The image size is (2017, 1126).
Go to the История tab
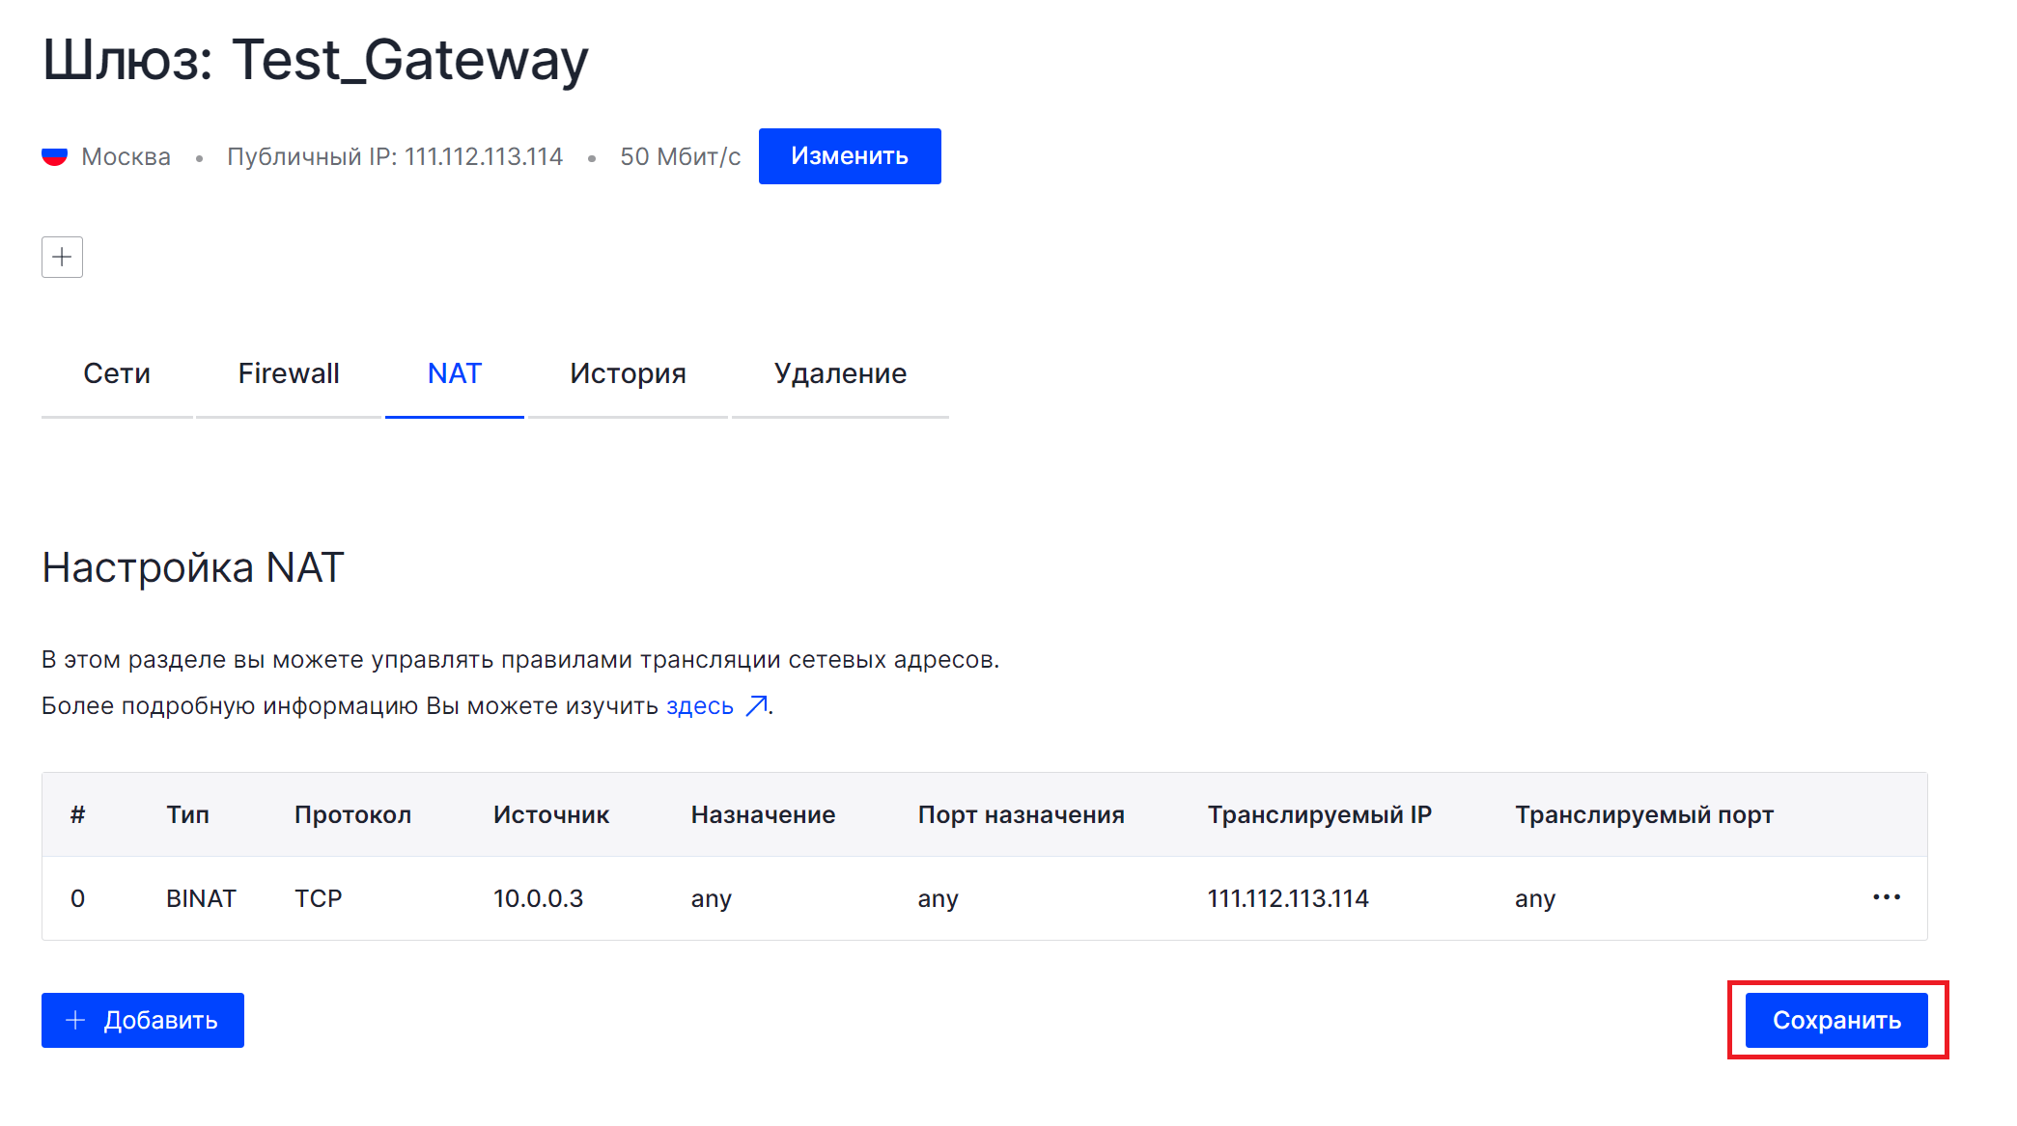628,373
